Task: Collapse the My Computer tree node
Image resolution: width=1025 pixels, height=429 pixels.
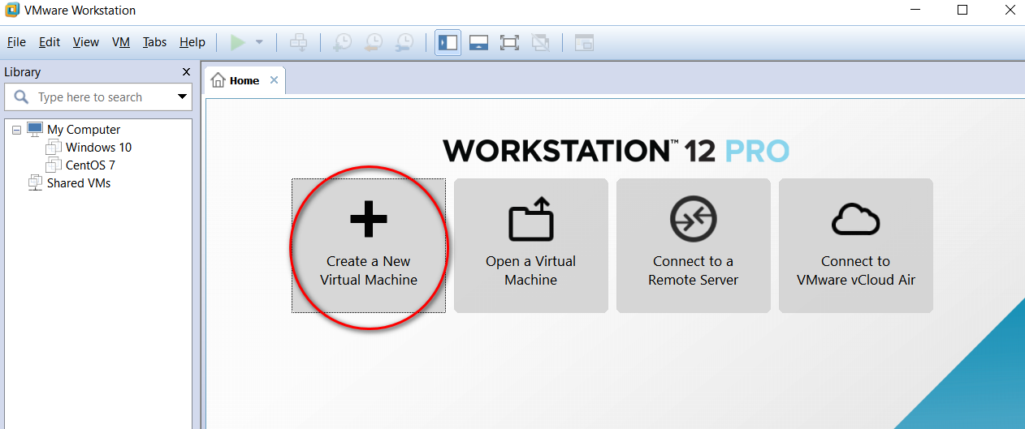Action: tap(16, 130)
